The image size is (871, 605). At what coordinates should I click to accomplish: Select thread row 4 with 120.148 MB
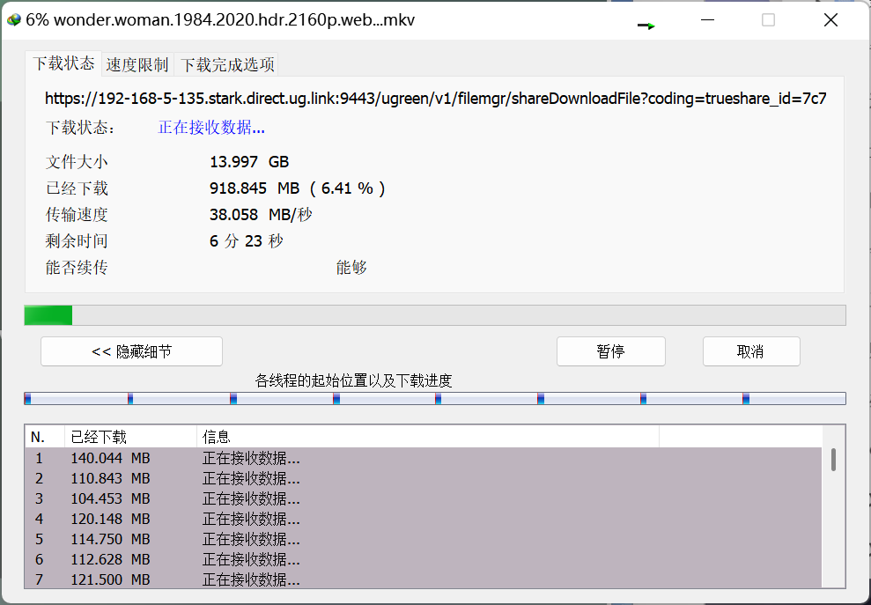424,519
